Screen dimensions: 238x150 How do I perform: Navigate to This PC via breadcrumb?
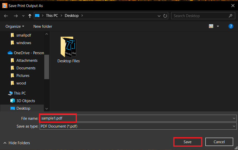(52, 15)
